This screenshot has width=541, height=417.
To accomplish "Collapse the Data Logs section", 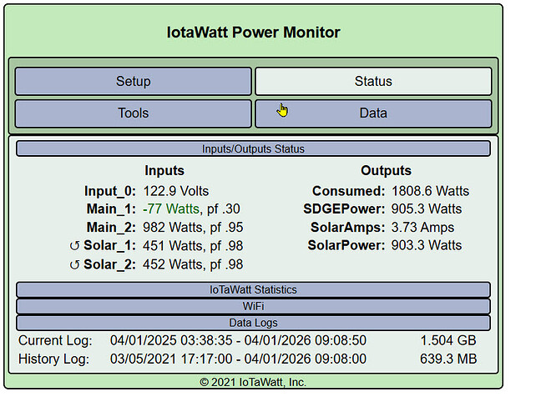I will point(253,323).
